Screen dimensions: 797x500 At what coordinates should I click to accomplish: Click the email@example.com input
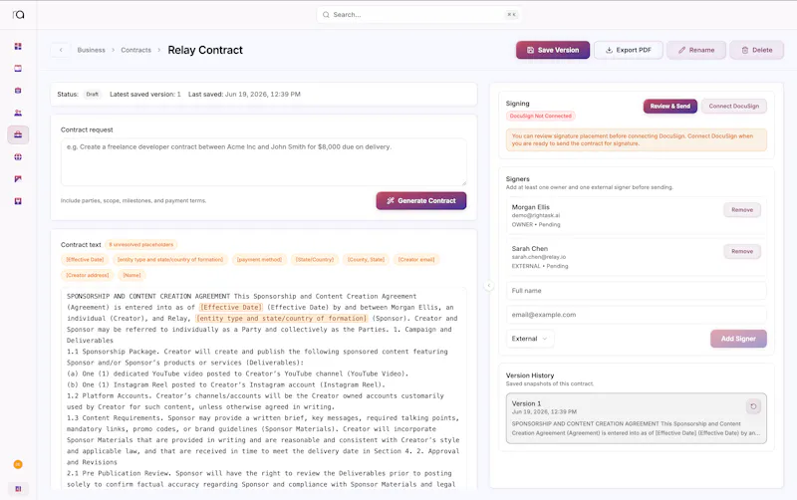click(636, 315)
